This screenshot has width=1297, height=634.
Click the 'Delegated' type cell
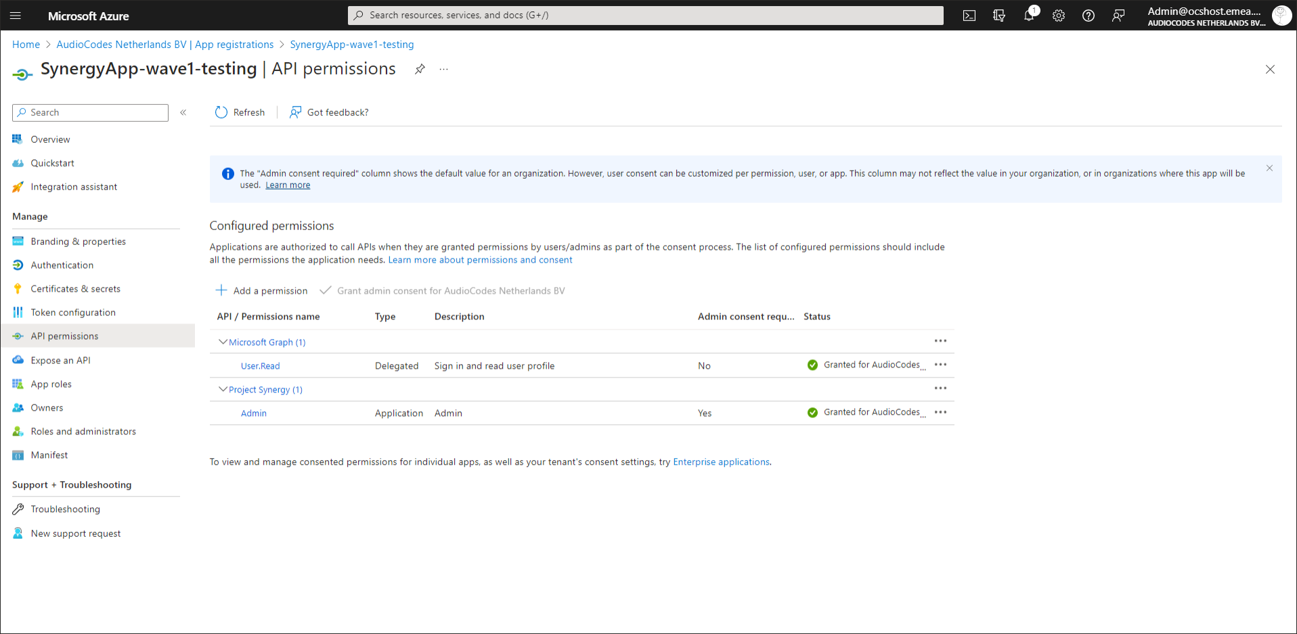point(397,366)
